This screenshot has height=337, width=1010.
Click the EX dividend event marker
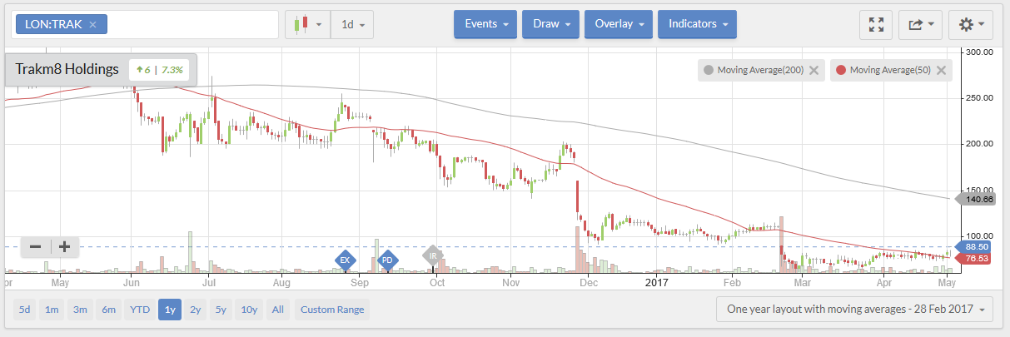(344, 260)
